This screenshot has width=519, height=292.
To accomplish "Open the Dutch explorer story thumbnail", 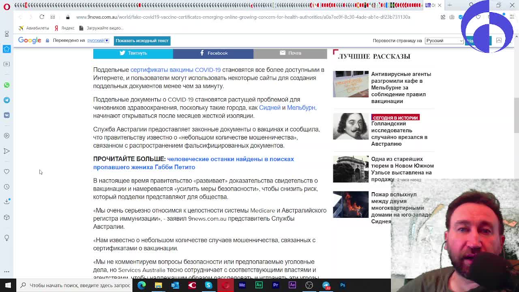I will coord(351,127).
